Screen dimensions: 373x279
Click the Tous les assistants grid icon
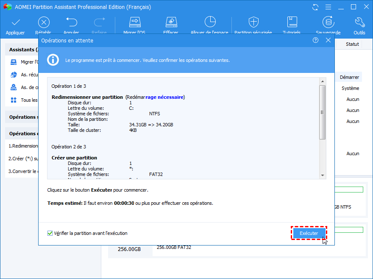pos(14,100)
